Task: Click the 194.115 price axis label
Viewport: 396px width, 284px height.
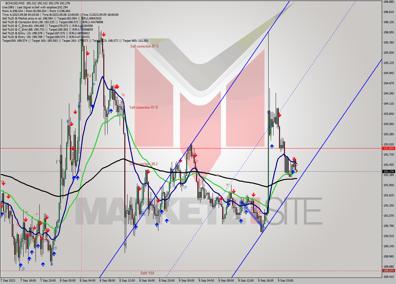Action: click(x=388, y=104)
